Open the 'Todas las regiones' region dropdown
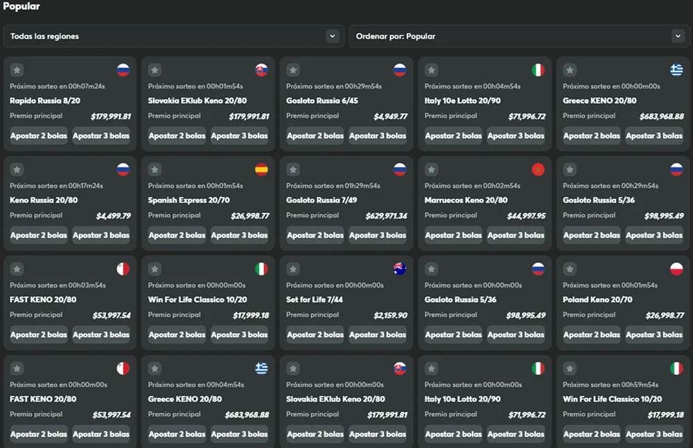 click(174, 36)
